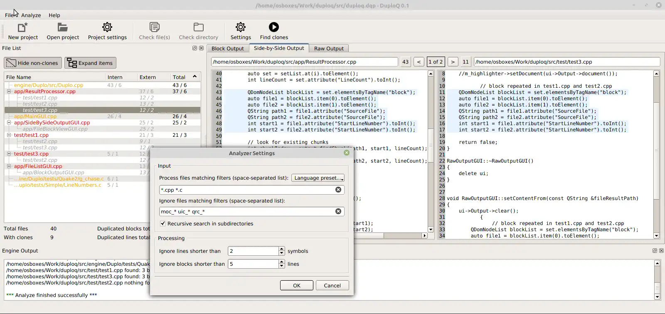The width and height of the screenshot is (665, 314).
Task: Open Project settings gear icon
Action: click(107, 28)
